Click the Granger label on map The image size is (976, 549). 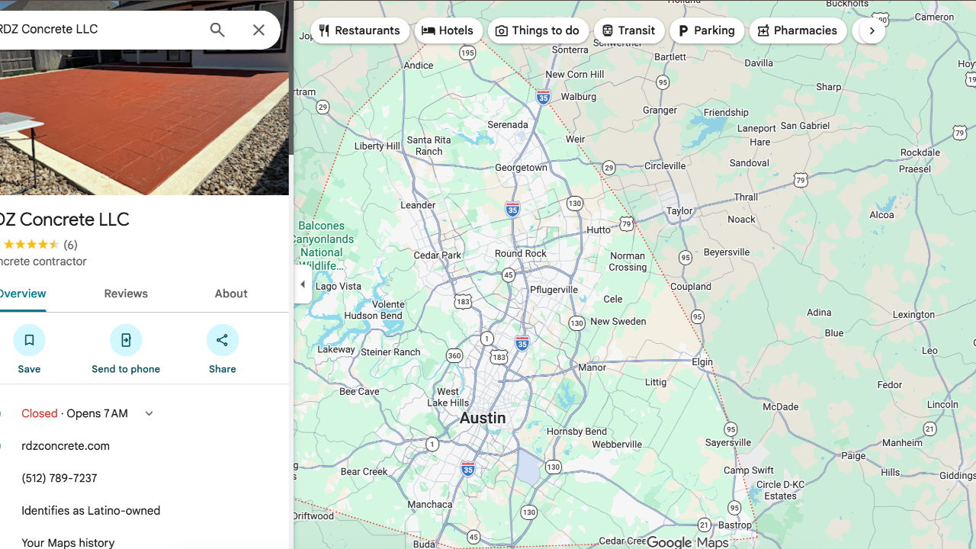[660, 111]
